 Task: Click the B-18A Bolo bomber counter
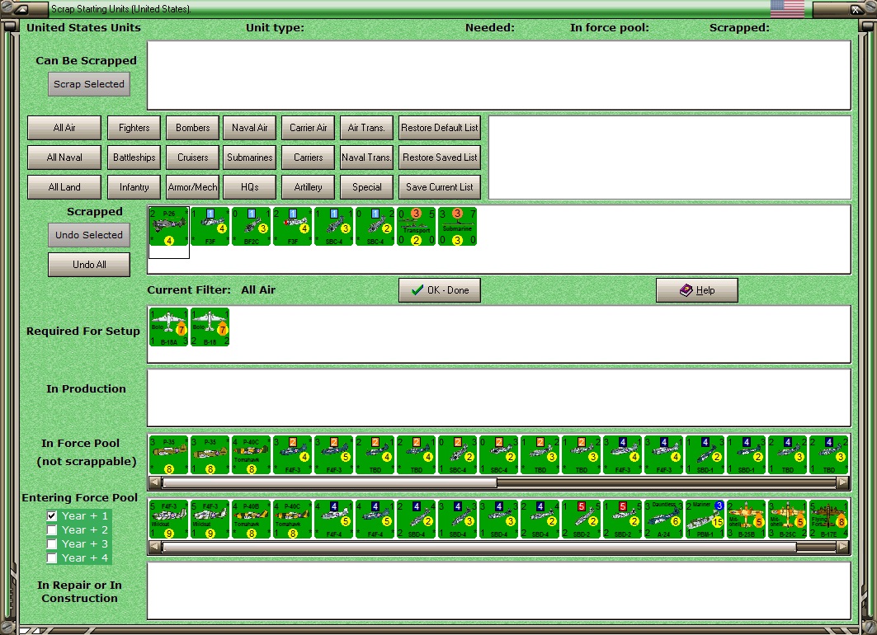click(x=169, y=327)
